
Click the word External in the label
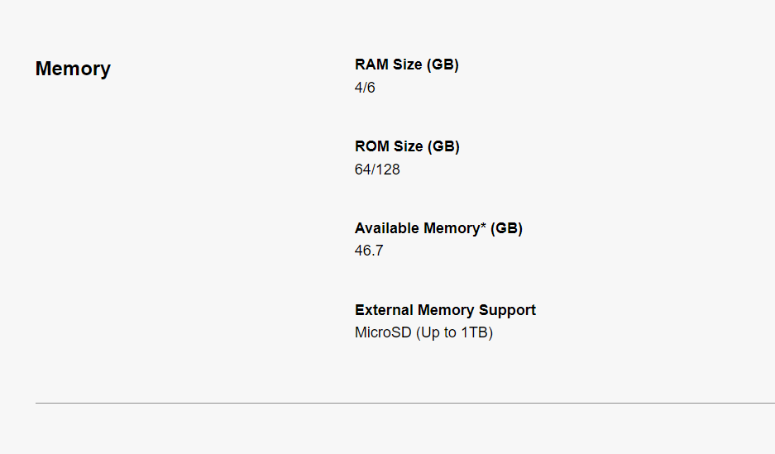(x=384, y=310)
